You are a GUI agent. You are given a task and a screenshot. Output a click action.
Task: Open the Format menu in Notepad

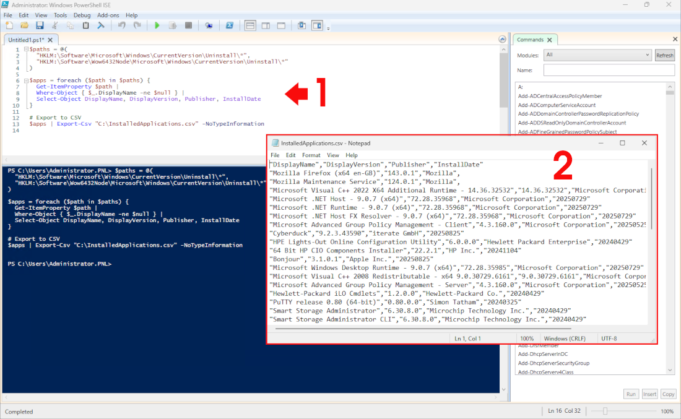click(x=311, y=155)
